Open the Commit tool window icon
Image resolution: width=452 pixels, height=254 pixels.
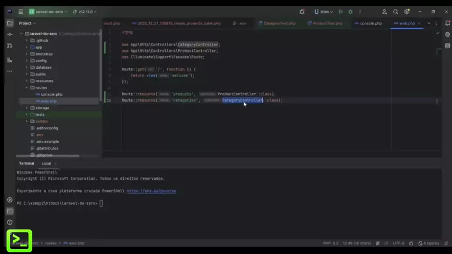[10, 34]
